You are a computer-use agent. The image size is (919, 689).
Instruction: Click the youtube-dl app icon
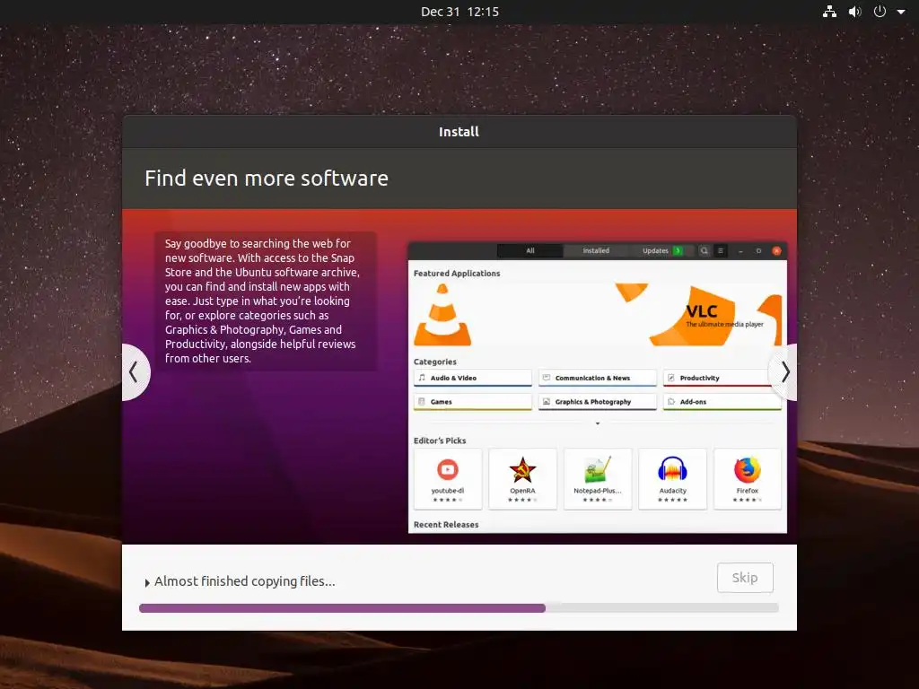(448, 469)
